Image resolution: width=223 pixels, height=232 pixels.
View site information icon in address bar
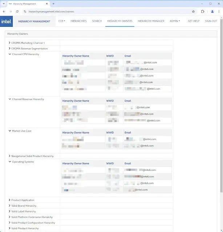pyautogui.click(x=25, y=12)
